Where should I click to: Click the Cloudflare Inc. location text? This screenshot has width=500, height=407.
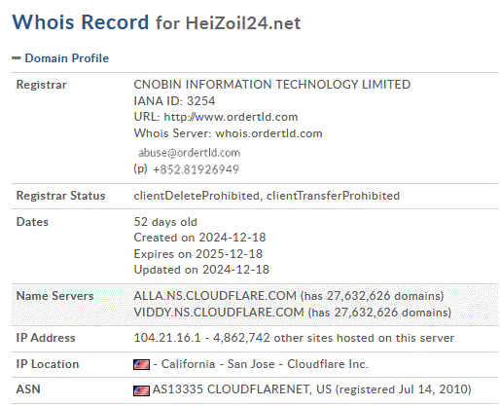pyautogui.click(x=328, y=364)
